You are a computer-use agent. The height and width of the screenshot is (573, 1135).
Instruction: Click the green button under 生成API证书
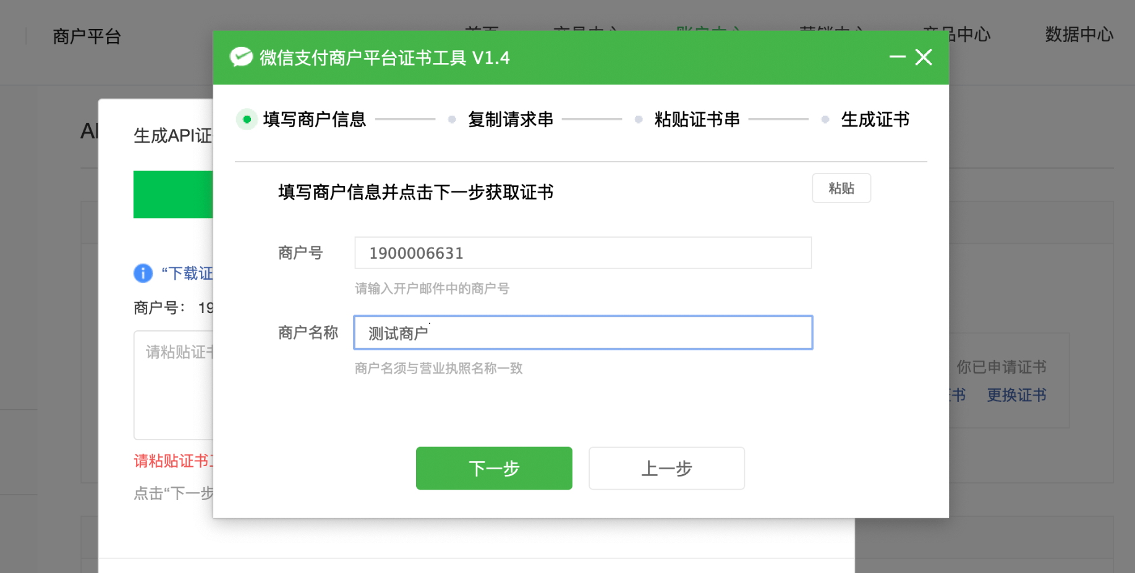click(x=173, y=194)
